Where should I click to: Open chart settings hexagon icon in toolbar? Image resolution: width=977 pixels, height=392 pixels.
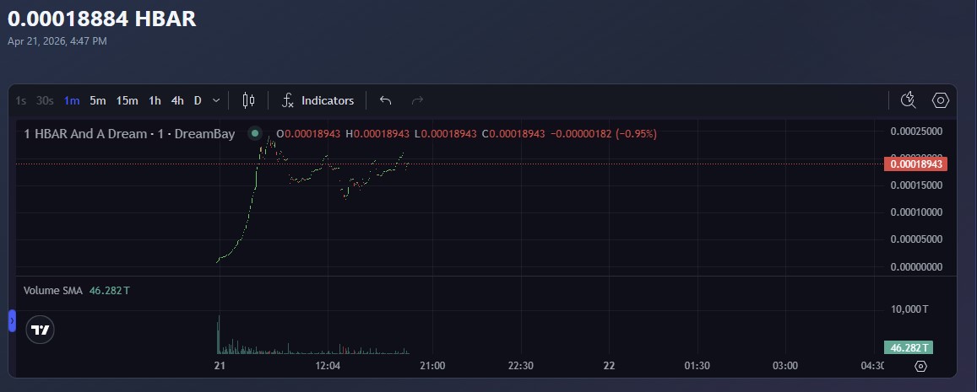point(940,100)
